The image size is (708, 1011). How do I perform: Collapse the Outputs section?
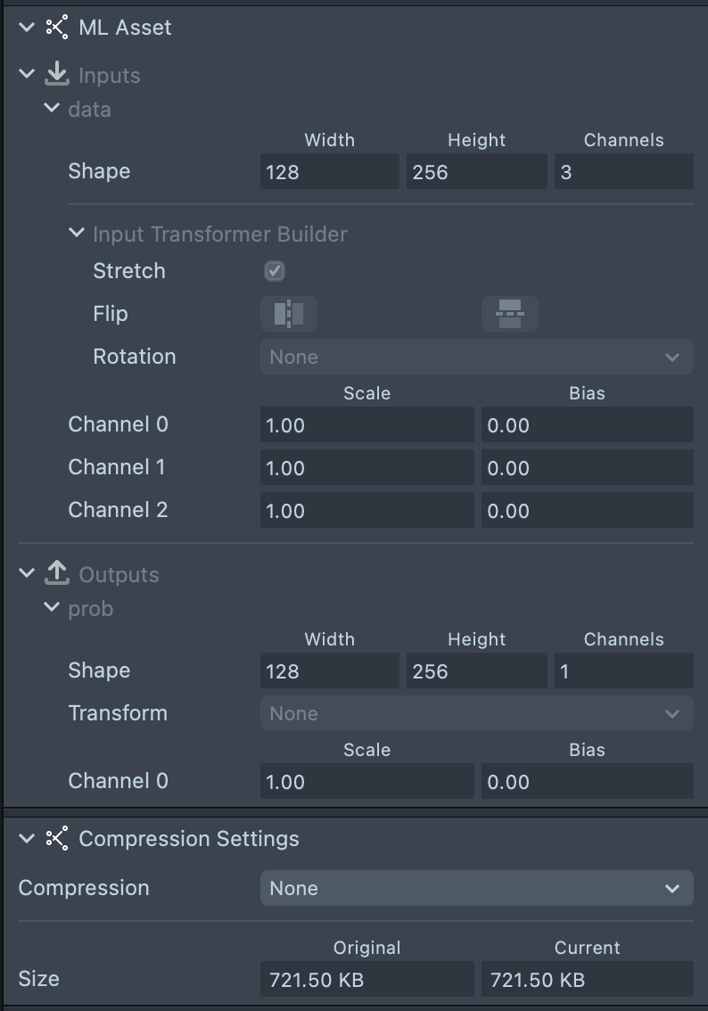(x=27, y=574)
